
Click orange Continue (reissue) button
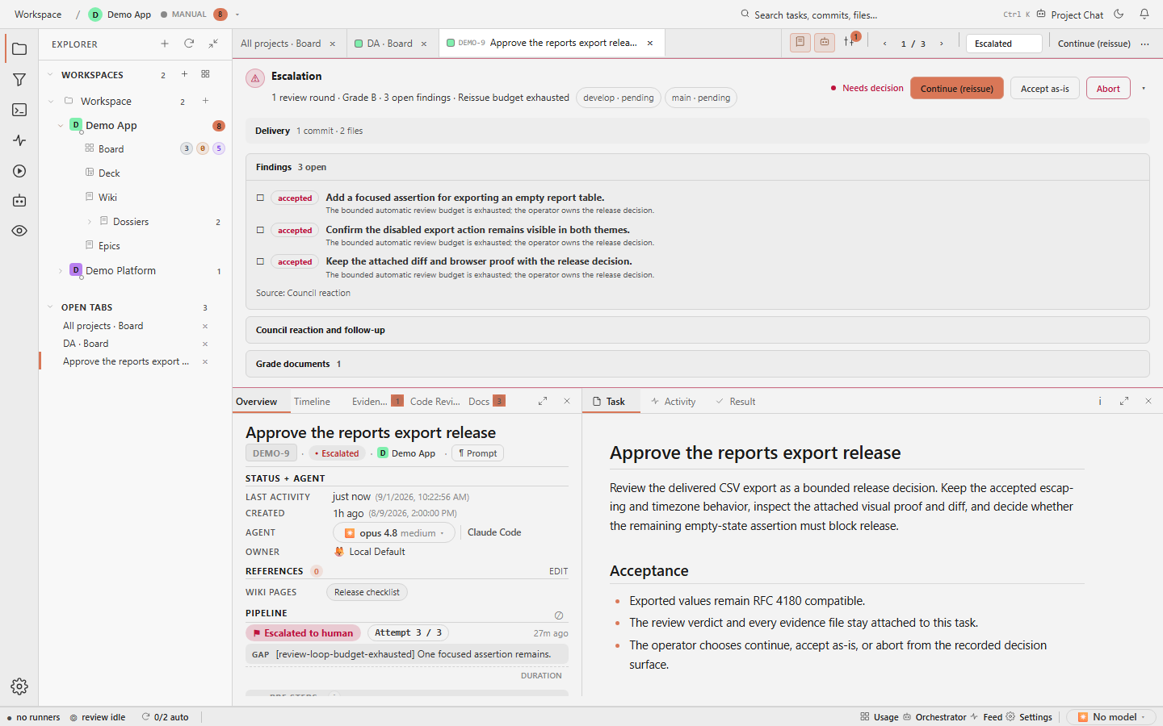(957, 88)
